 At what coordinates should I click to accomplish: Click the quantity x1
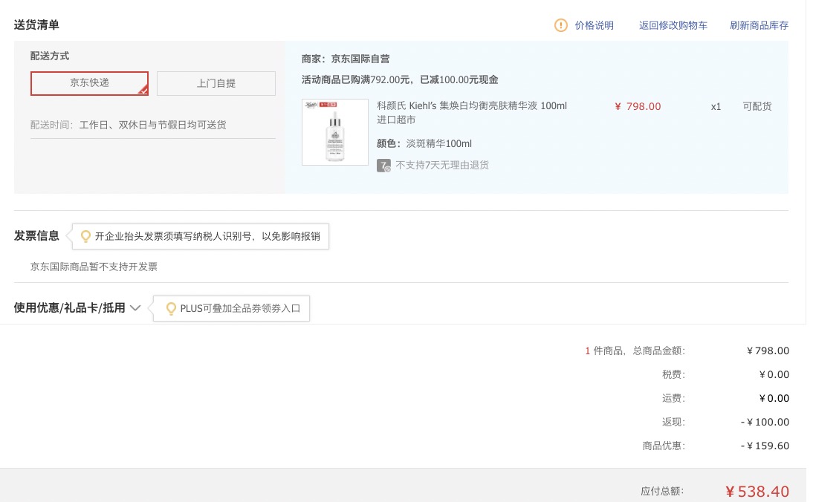(x=716, y=107)
